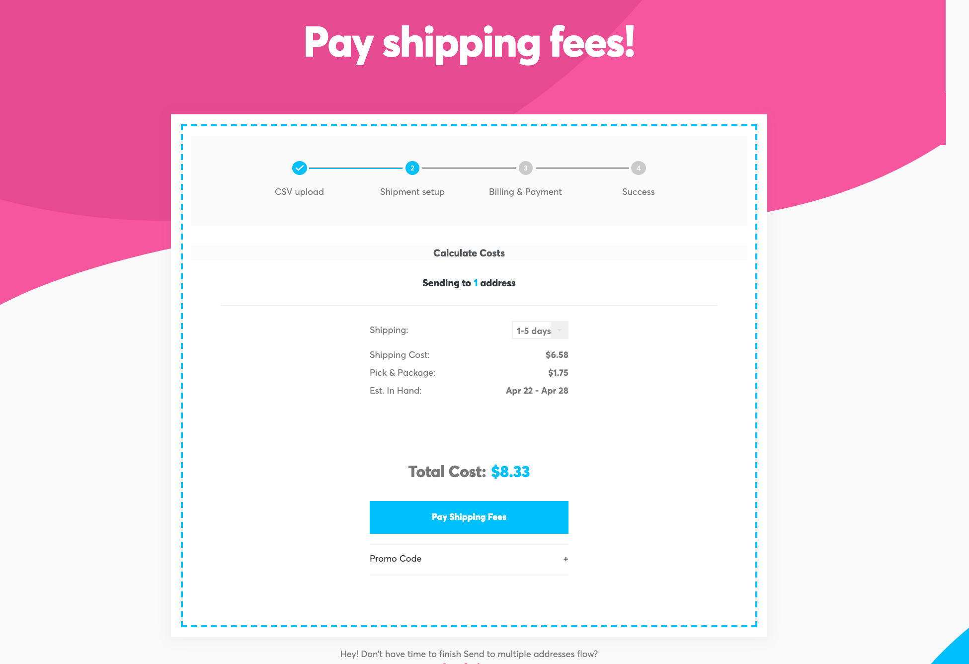
Task: Click the small arrow on shipping speed selector
Action: pyautogui.click(x=560, y=331)
